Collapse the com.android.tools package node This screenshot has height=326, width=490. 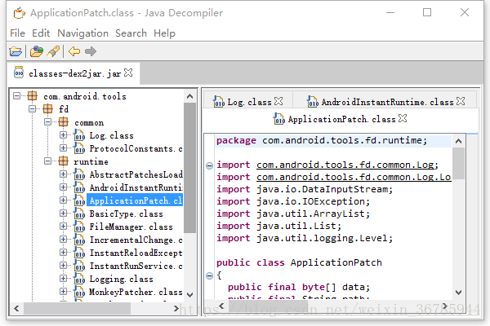coord(17,96)
